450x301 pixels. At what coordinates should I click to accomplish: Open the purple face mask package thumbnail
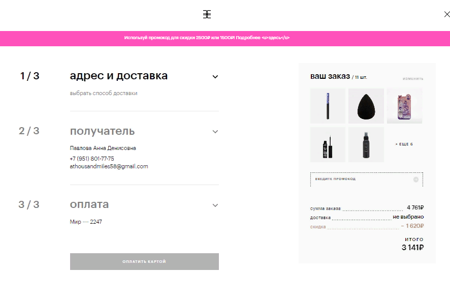tap(404, 106)
